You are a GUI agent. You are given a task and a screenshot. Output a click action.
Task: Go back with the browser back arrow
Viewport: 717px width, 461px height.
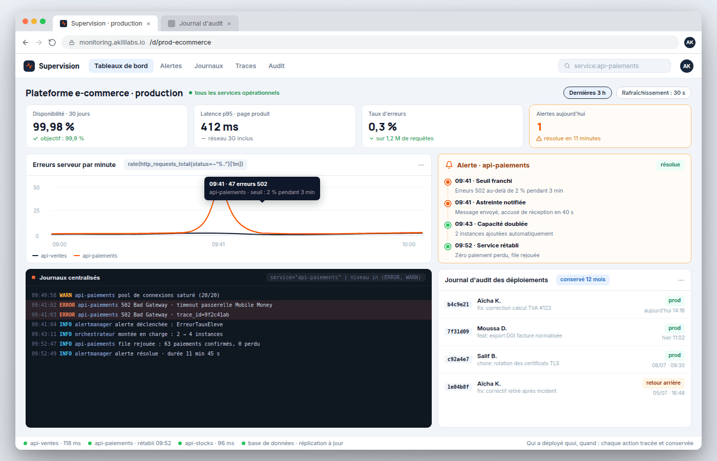pos(26,43)
